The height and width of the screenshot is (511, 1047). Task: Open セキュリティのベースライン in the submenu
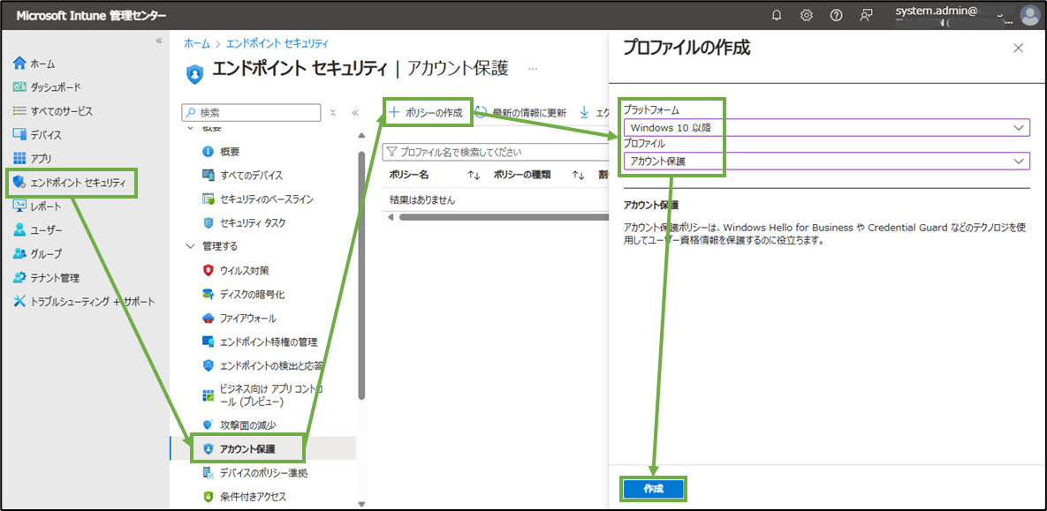(x=257, y=199)
